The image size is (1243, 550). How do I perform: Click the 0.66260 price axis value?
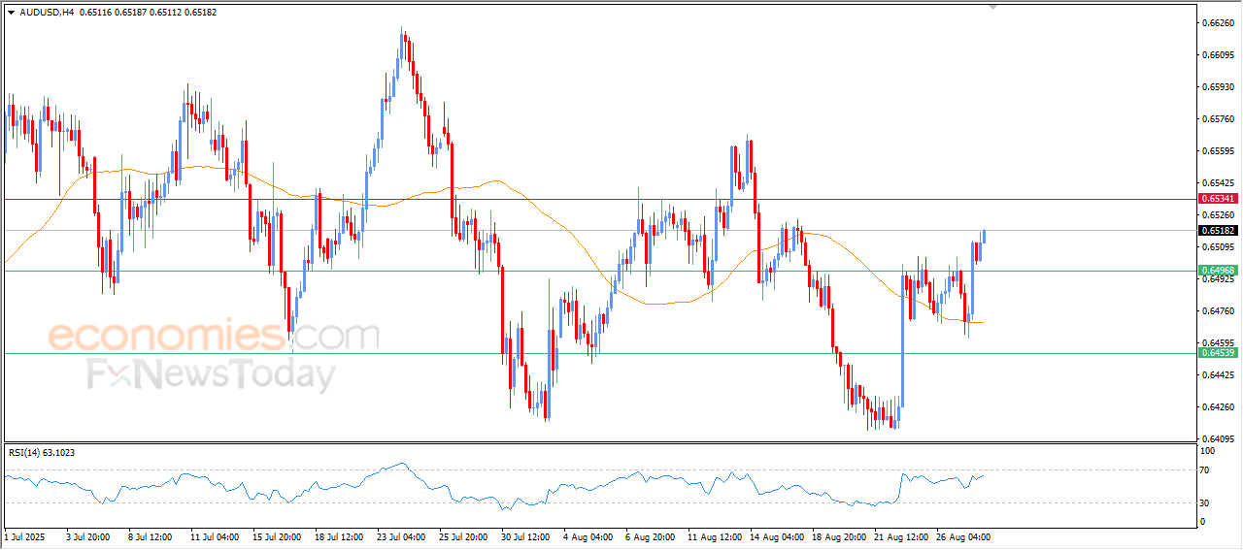tap(1218, 22)
